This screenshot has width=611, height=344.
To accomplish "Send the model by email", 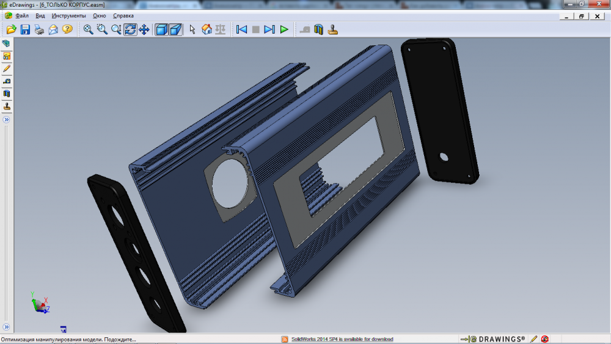I will pyautogui.click(x=53, y=29).
